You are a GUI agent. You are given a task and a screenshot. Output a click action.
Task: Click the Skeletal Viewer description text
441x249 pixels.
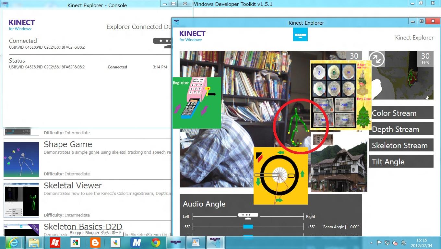click(107, 194)
